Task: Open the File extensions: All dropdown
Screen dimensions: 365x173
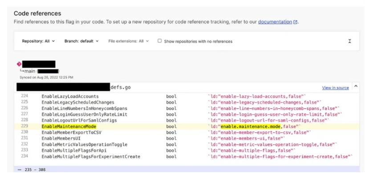Action: 129,41
